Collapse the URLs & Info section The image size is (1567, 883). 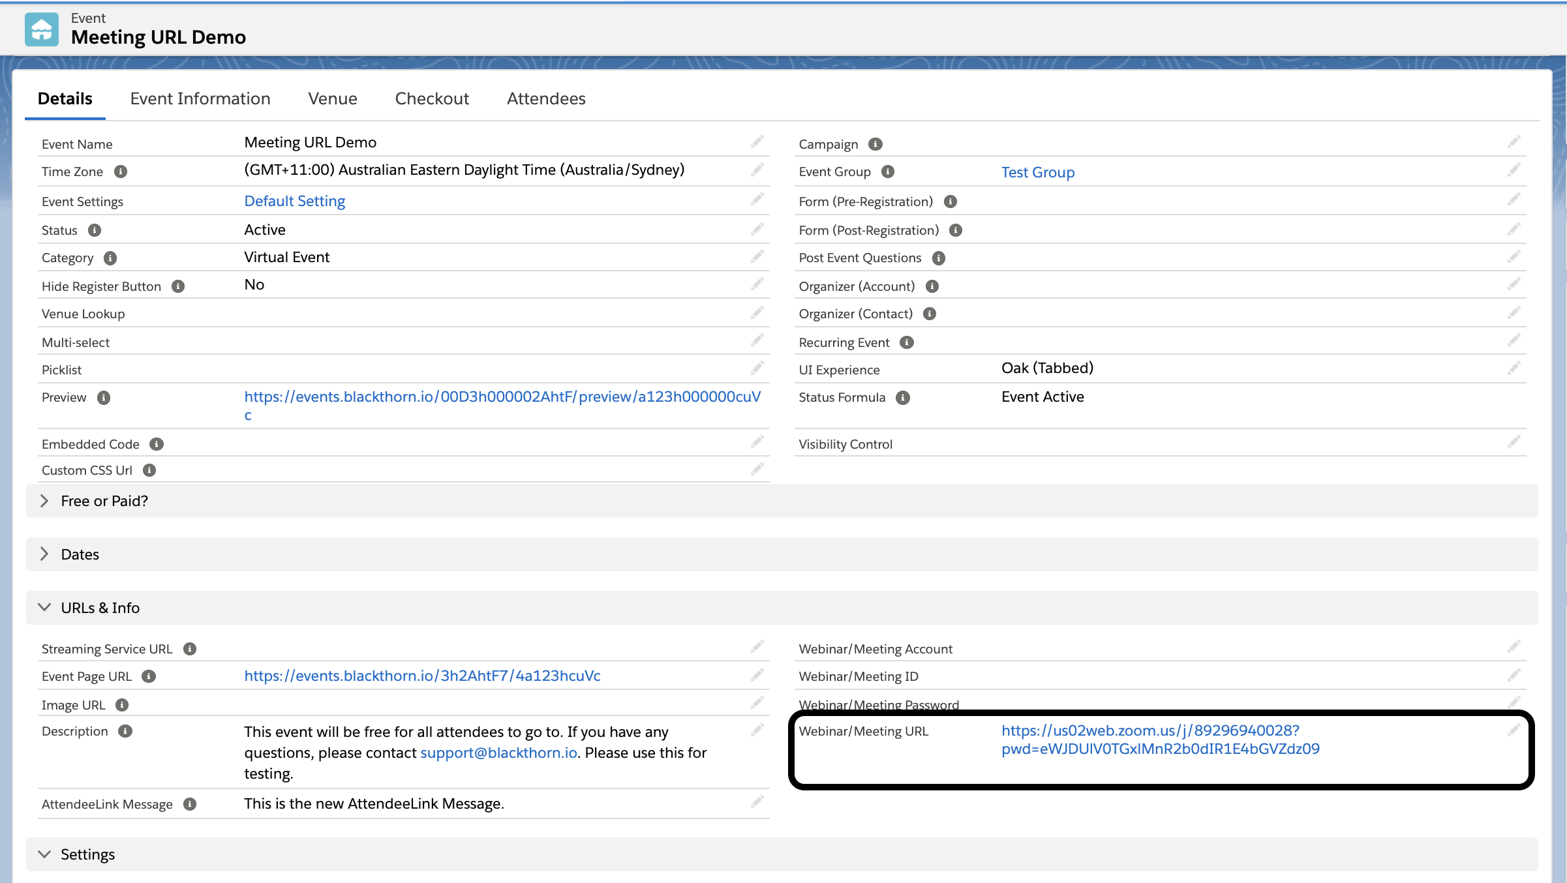[x=782, y=608]
